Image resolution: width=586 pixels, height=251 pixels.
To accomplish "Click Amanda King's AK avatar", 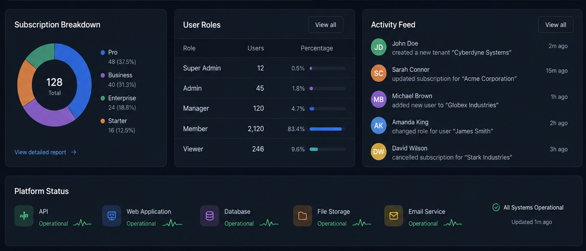I will pos(379,125).
